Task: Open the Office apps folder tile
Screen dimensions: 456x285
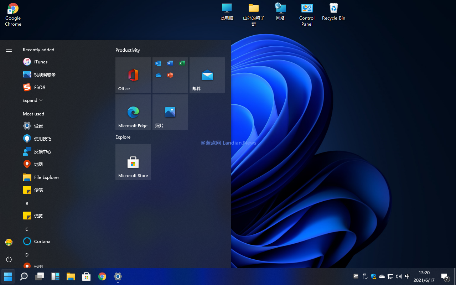Action: click(x=170, y=75)
